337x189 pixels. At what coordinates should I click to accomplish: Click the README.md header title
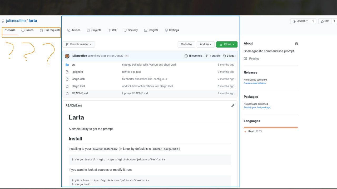pos(74,106)
